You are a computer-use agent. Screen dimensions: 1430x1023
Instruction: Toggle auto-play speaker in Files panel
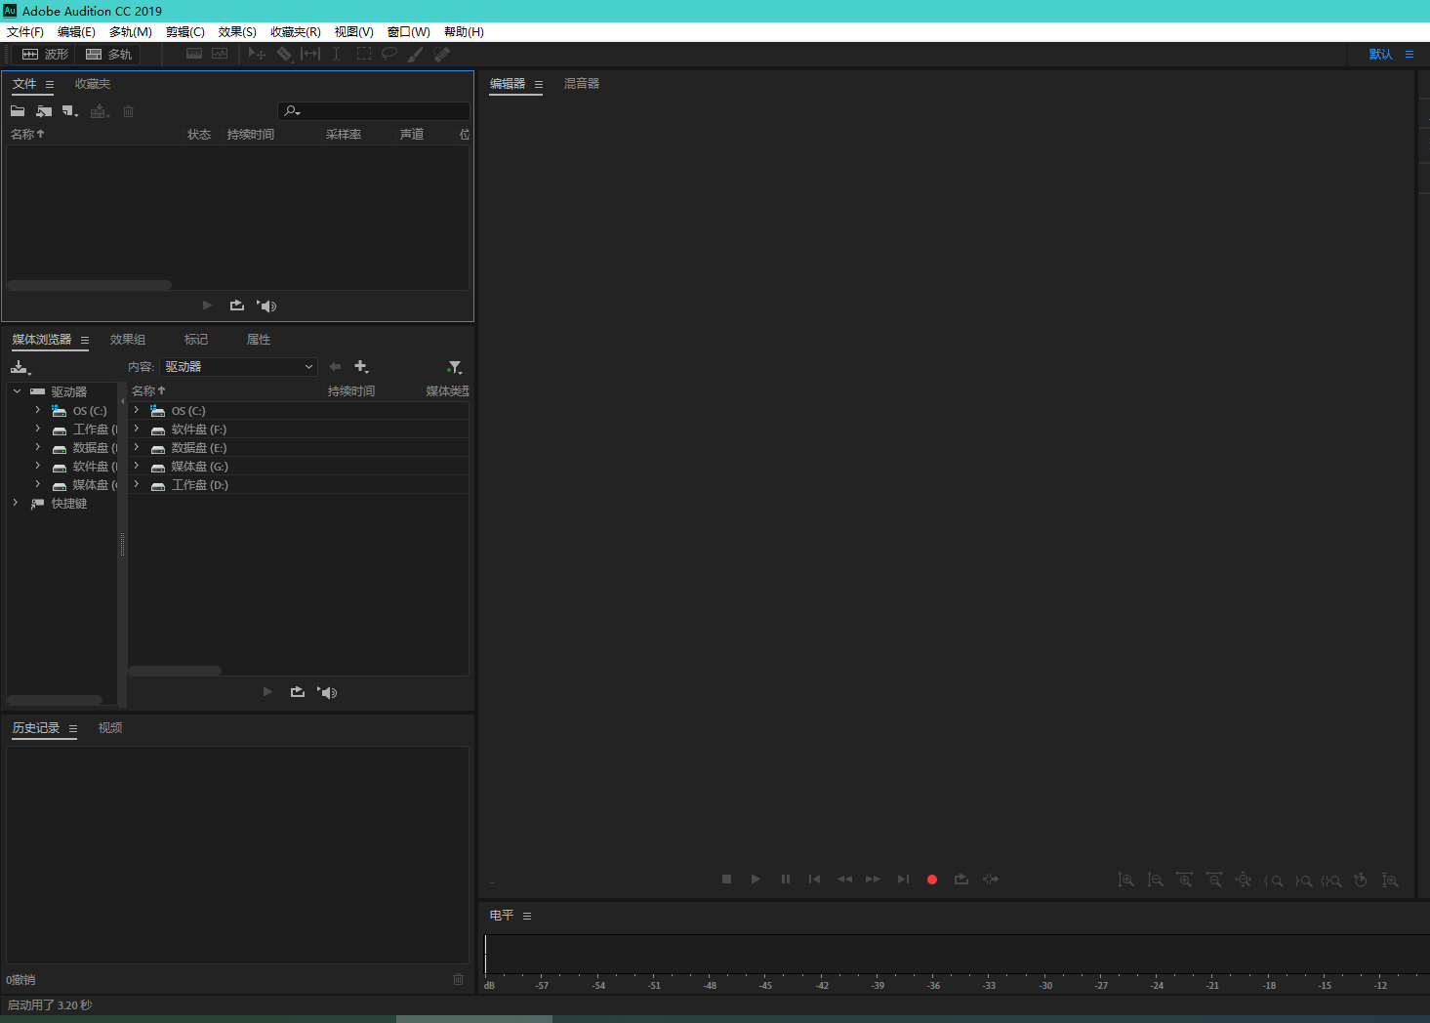266,306
